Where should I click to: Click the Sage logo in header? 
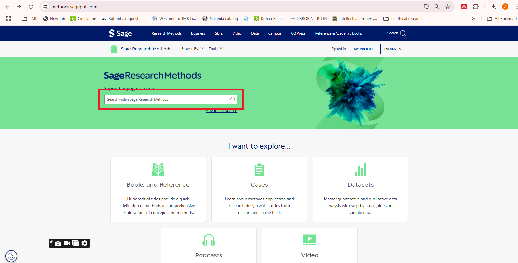(121, 33)
